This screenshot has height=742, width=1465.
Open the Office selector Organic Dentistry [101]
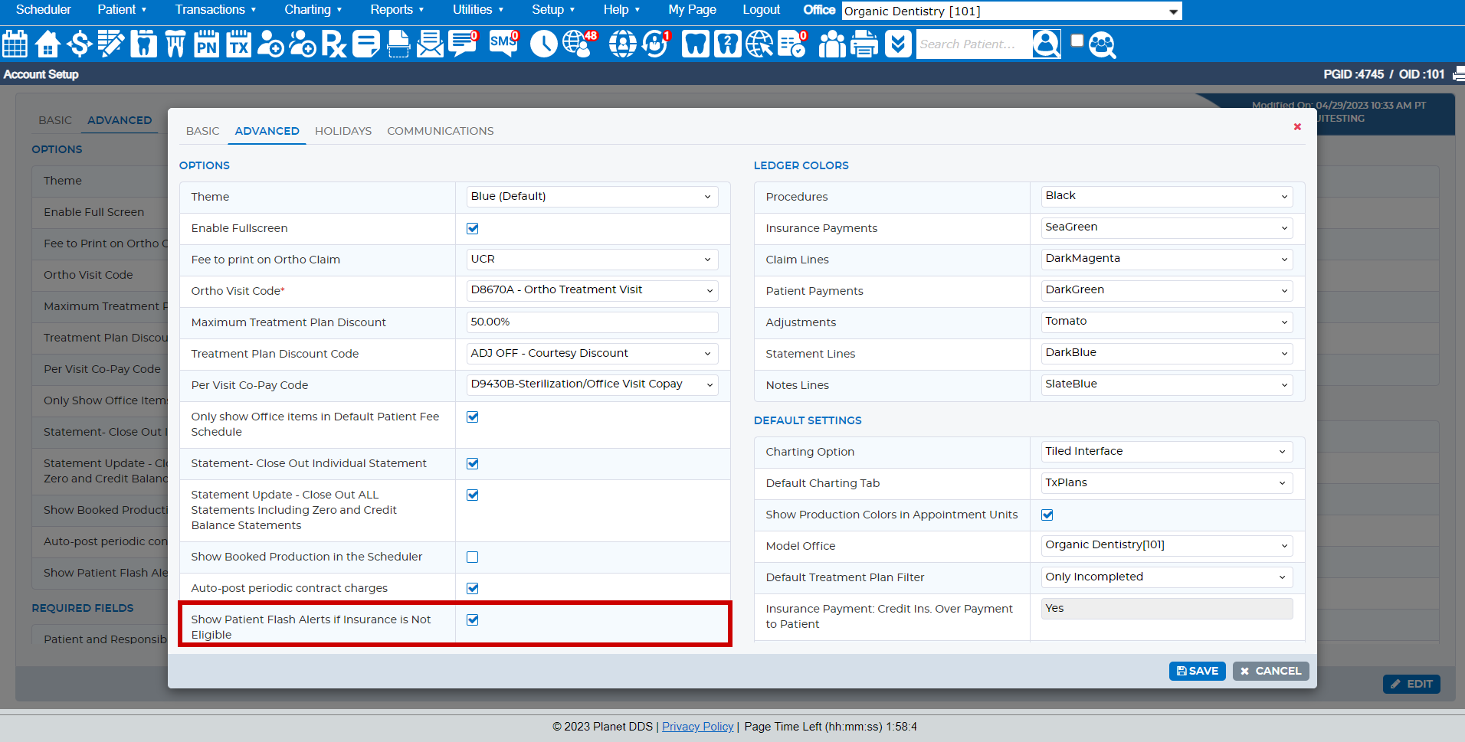[1011, 11]
